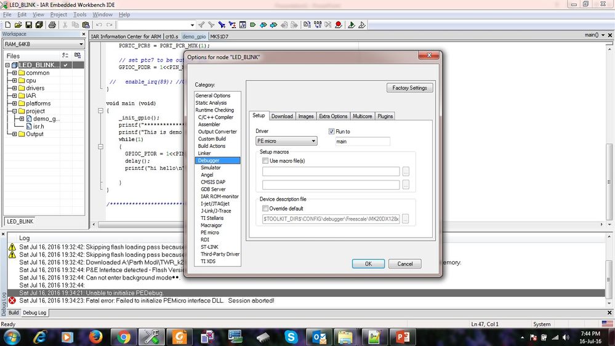The width and height of the screenshot is (615, 346).
Task: Select isr.h file in workspace tree
Action: pyautogui.click(x=38, y=126)
